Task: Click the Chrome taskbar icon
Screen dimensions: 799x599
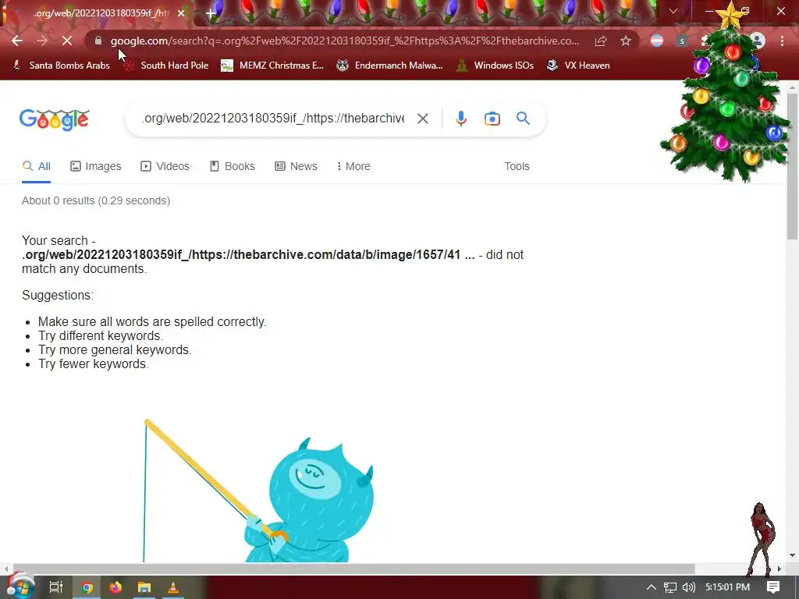Action: point(87,588)
